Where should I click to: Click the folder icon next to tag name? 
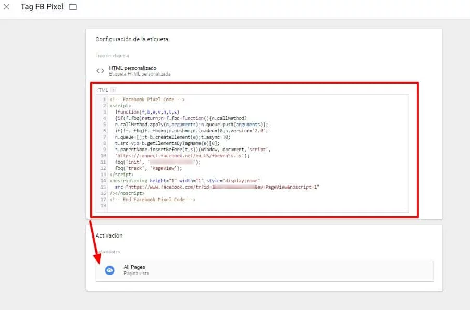point(73,7)
